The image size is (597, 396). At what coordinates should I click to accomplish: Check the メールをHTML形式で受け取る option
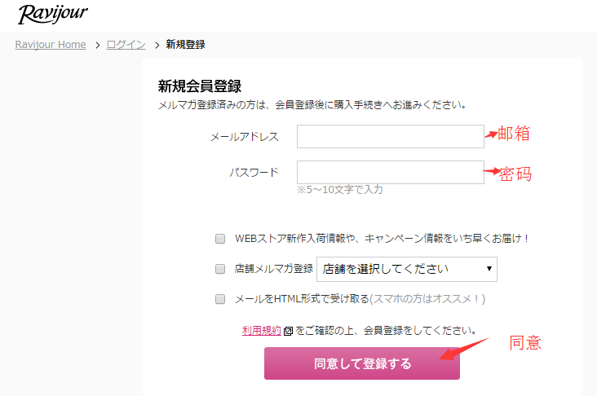[x=220, y=299]
